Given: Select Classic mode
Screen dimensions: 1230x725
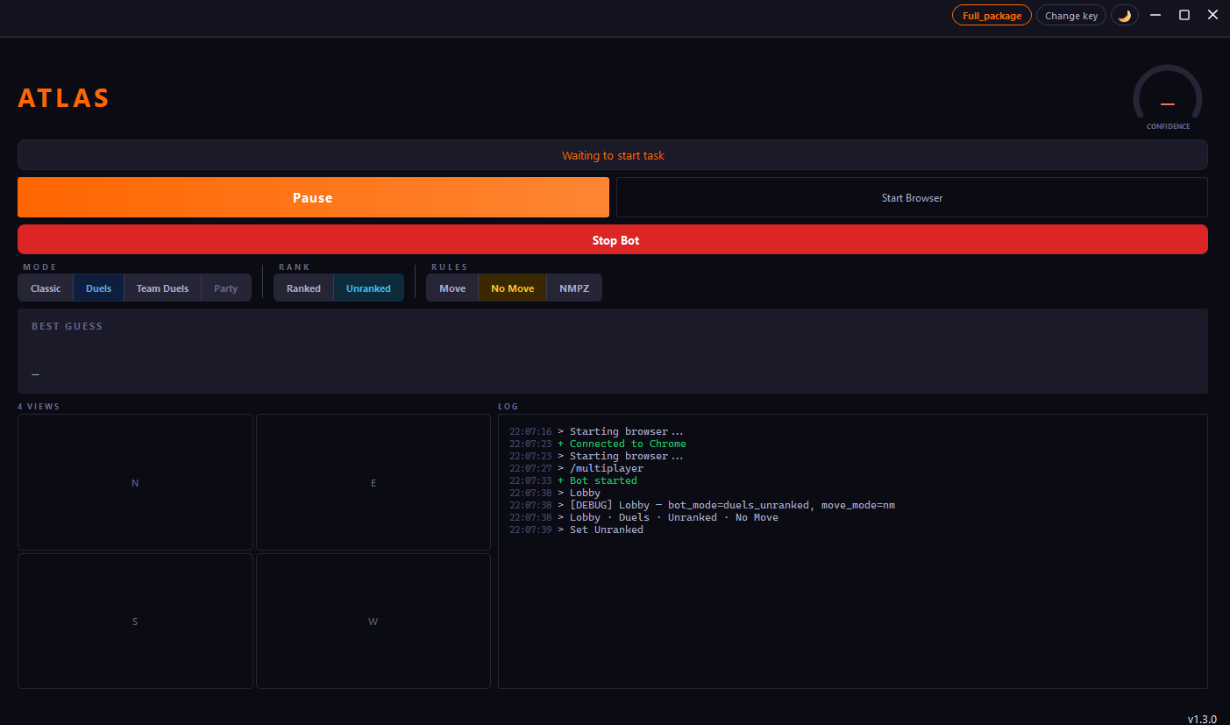Looking at the screenshot, I should point(45,288).
